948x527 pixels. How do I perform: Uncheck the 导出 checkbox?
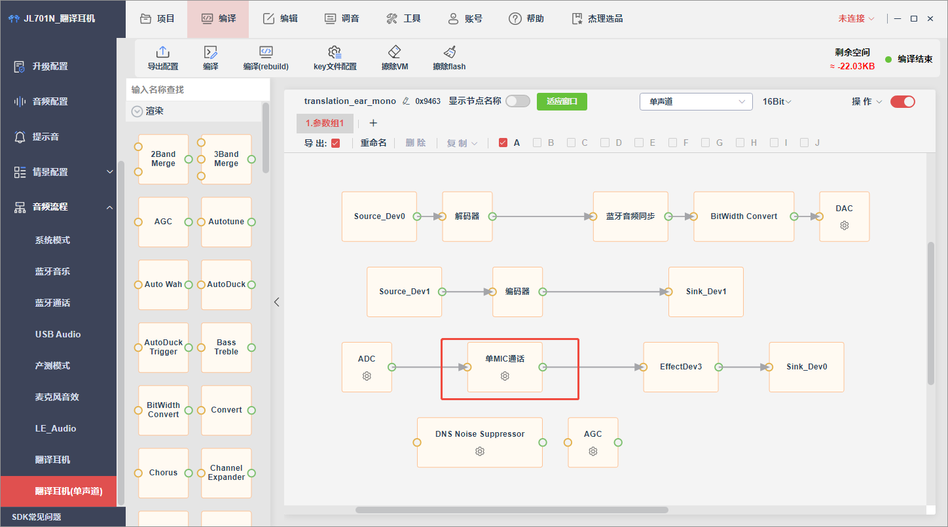(x=336, y=143)
